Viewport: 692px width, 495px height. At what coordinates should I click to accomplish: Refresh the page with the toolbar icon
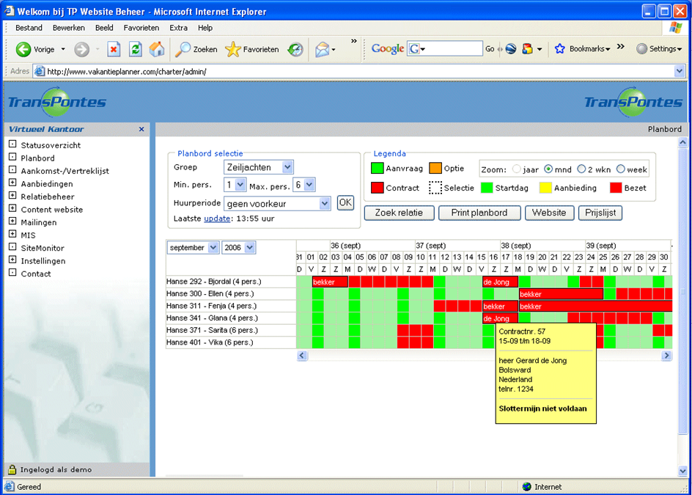(135, 49)
